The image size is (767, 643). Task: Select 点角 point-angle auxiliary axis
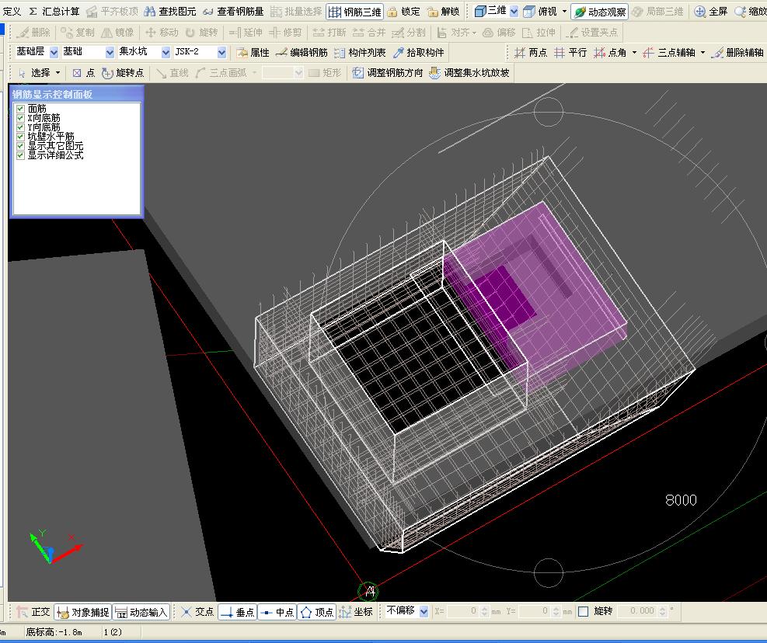point(610,52)
